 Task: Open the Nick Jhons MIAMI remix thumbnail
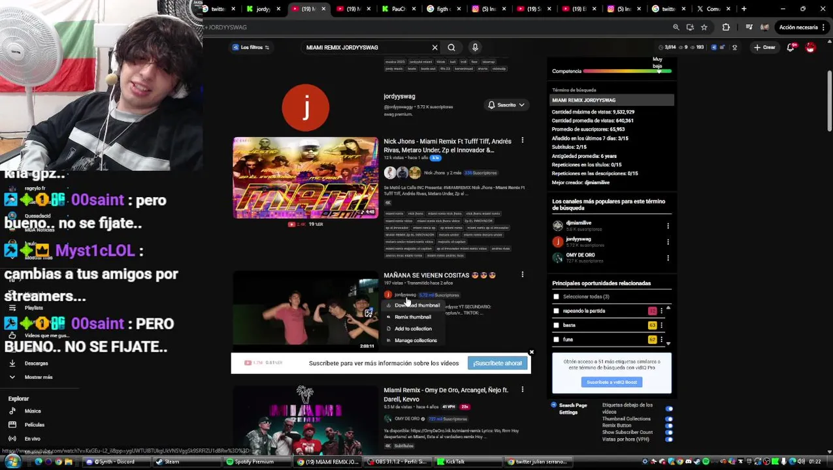[x=305, y=178]
